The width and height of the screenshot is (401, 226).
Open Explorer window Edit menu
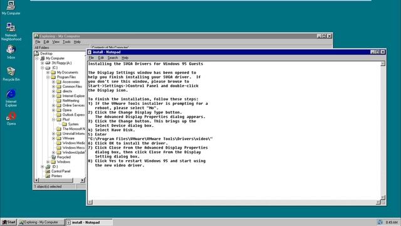(x=46, y=42)
